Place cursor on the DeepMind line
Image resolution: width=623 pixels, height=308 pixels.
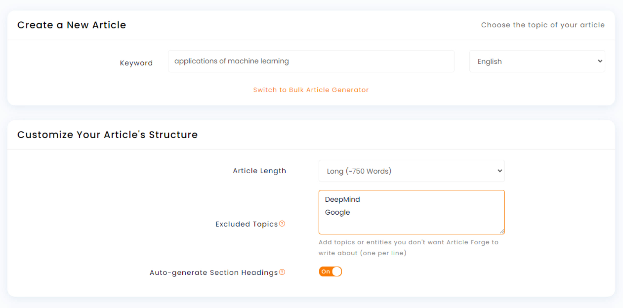point(342,199)
